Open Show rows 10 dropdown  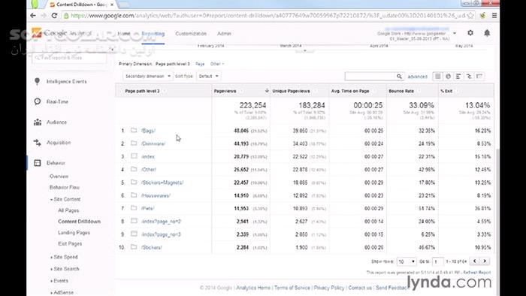[x=407, y=261]
